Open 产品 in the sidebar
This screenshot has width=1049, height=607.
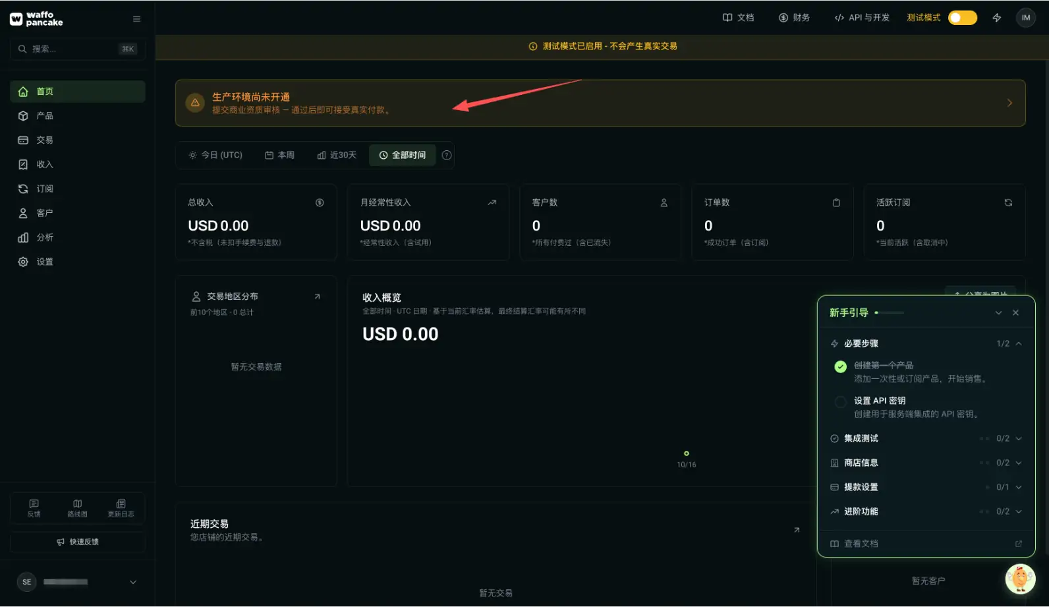[x=78, y=116]
